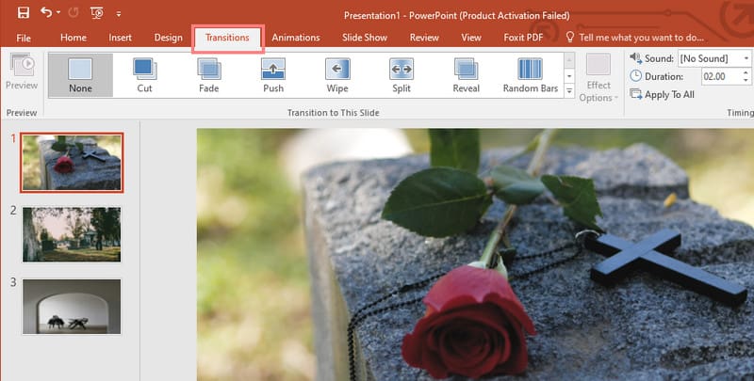Image resolution: width=754 pixels, height=381 pixels.
Task: Click the Save icon in quick access toolbar
Action: click(24, 13)
